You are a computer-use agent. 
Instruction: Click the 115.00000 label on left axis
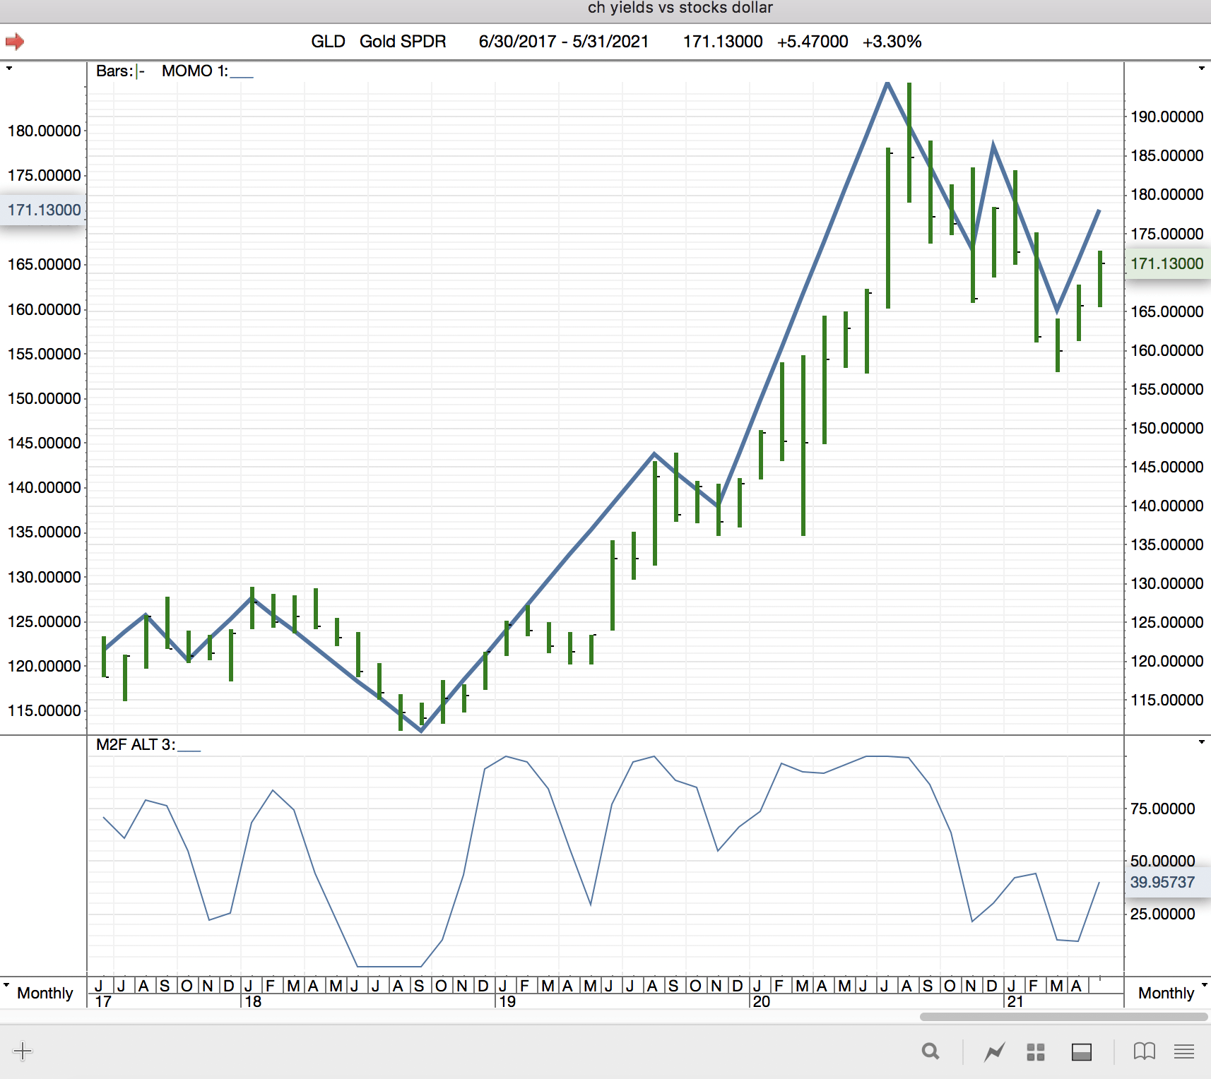[44, 710]
